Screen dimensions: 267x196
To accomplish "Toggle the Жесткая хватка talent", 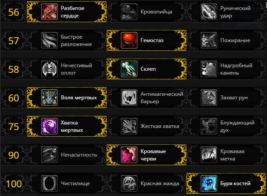I will click(x=147, y=126).
